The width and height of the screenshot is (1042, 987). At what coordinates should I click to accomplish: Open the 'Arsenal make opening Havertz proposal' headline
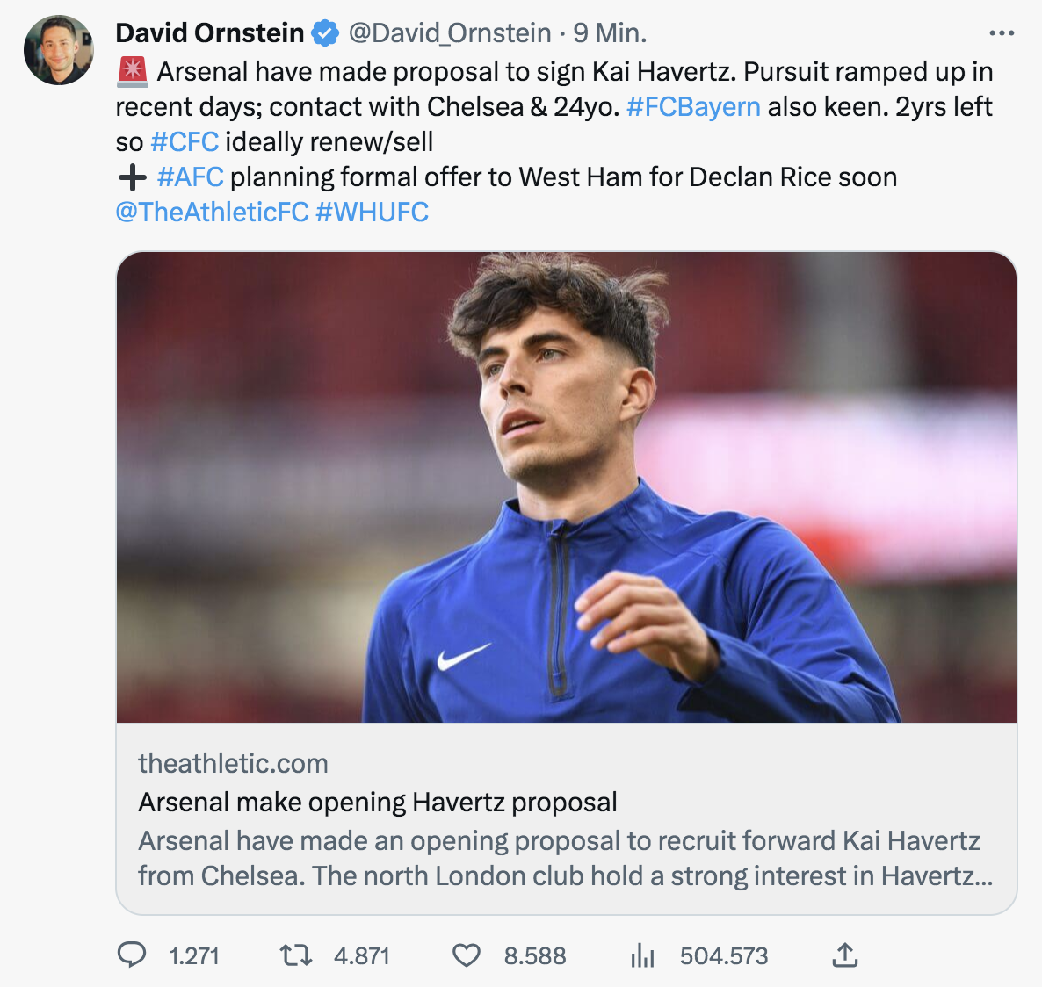(378, 803)
